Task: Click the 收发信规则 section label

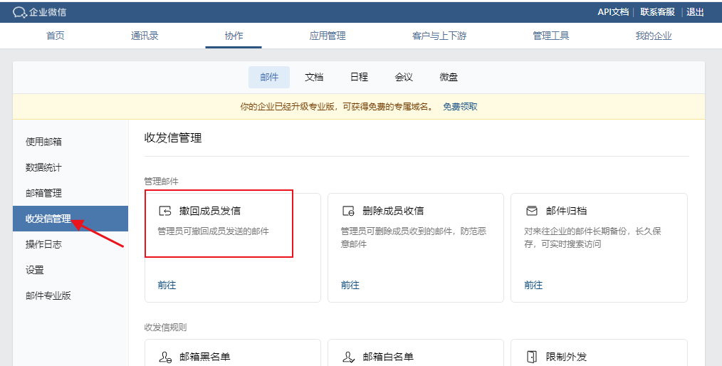Action: pos(165,328)
